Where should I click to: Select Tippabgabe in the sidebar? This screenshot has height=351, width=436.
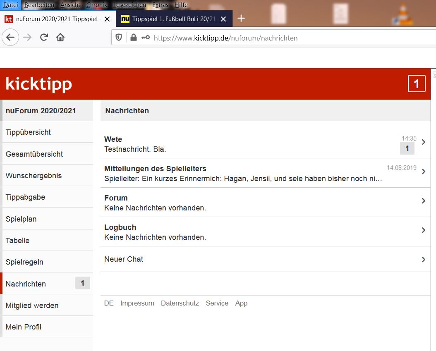(25, 197)
